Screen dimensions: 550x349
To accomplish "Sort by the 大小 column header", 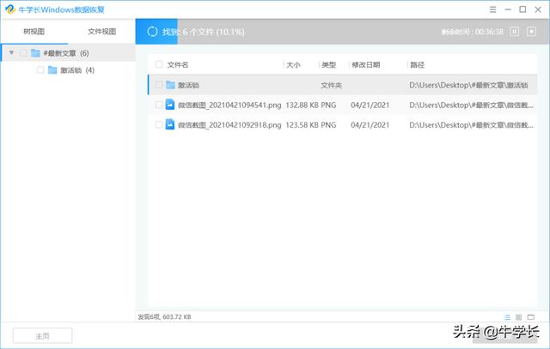I will coord(294,65).
